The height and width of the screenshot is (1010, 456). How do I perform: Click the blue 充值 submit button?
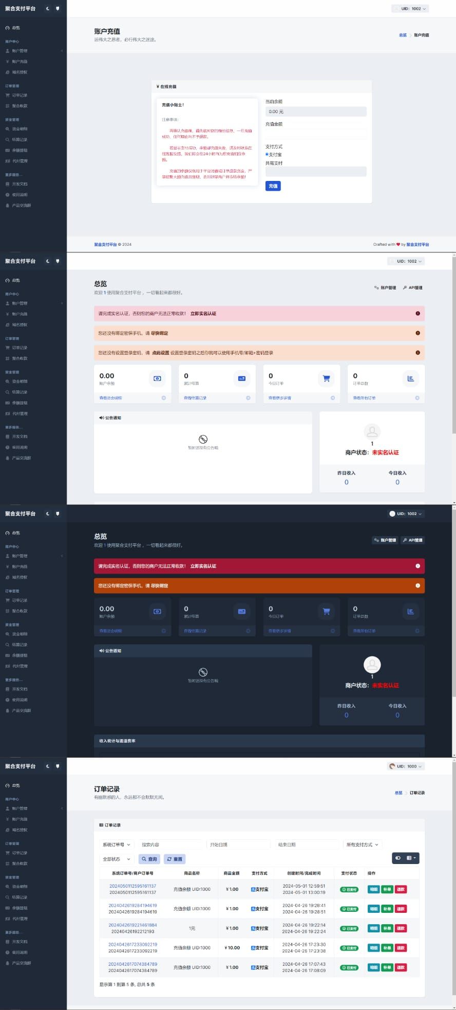point(273,186)
